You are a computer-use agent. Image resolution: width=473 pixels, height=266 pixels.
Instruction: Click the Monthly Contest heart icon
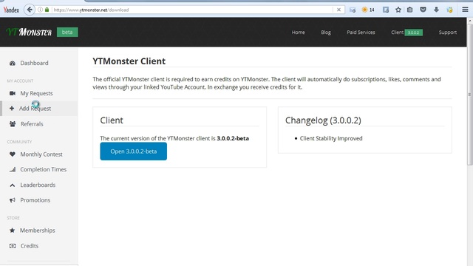tap(13, 154)
